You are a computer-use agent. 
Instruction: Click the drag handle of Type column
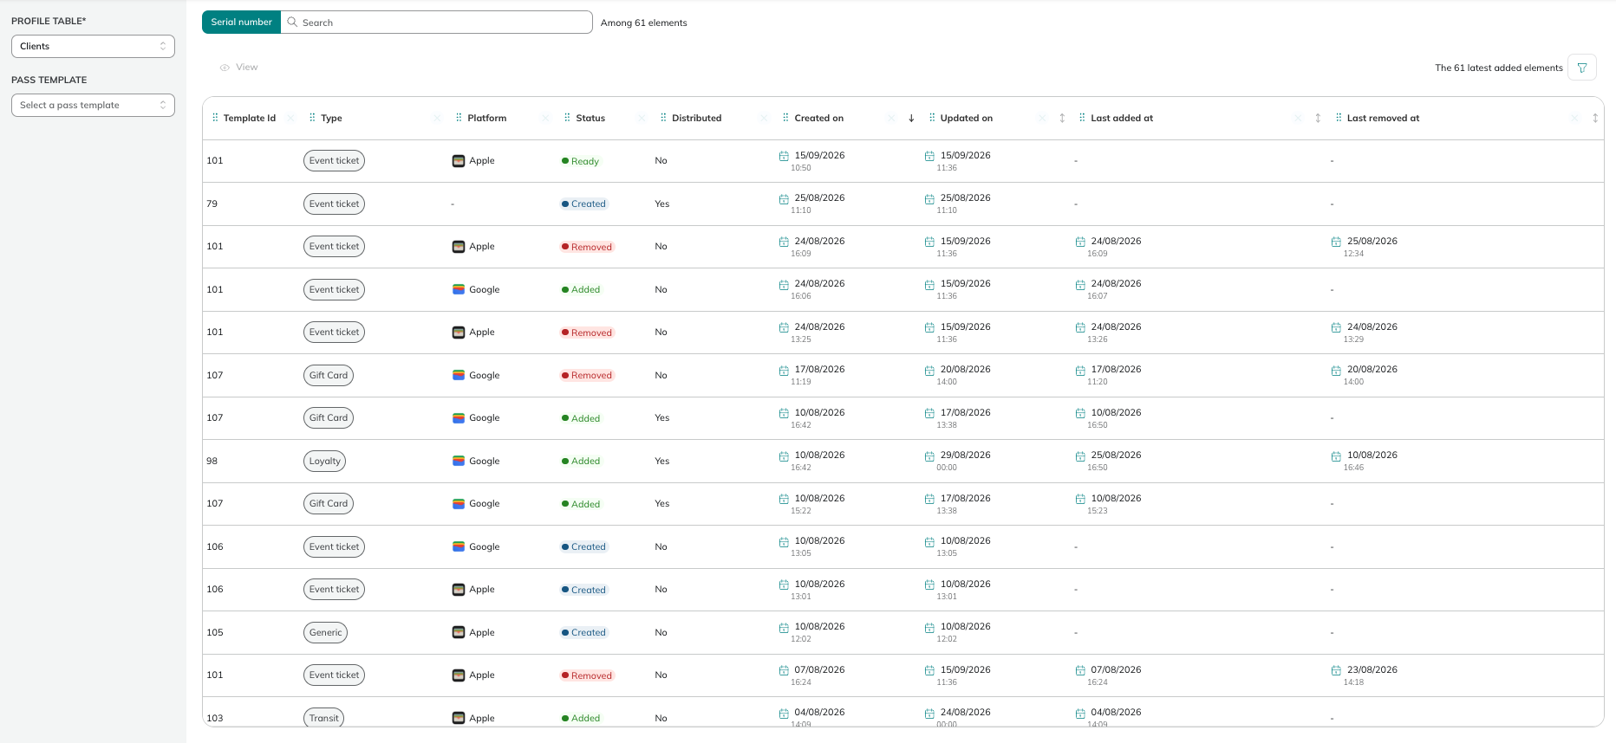312,118
